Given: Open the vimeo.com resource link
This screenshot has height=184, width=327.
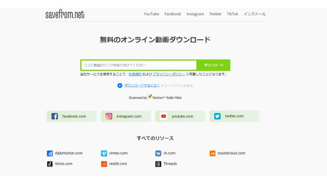Looking at the screenshot, I should click(x=118, y=153).
